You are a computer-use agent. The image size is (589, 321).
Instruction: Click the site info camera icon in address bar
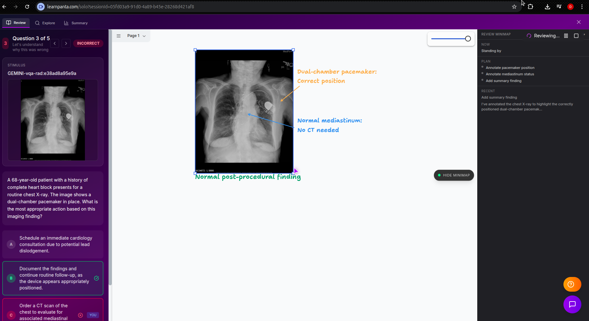pyautogui.click(x=41, y=7)
